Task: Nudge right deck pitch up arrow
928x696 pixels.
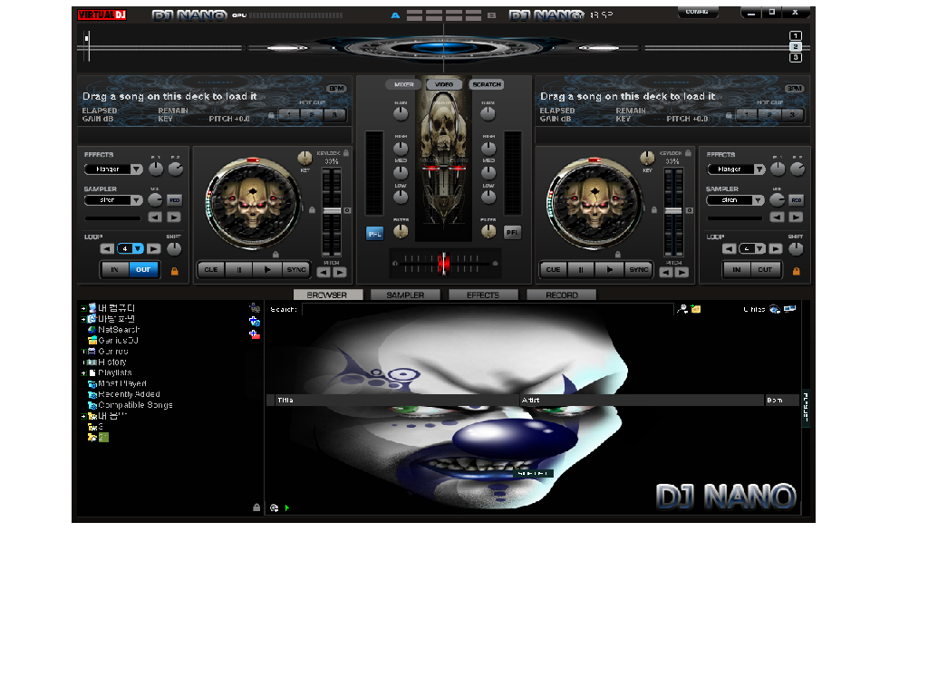Action: (681, 273)
